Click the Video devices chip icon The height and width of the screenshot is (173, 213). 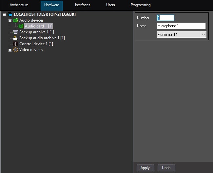point(15,50)
